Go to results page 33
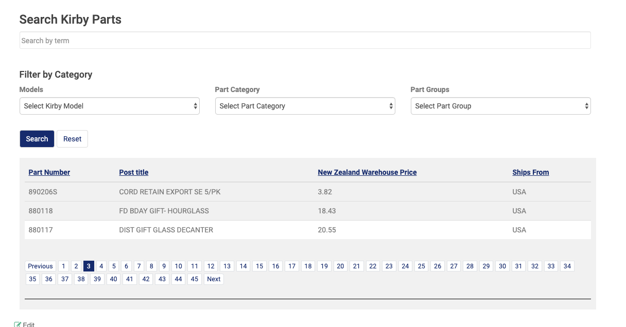 (551, 266)
